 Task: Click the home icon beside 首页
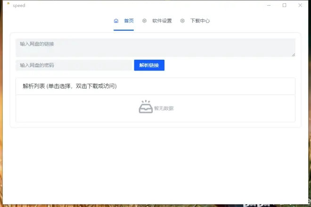pos(116,21)
